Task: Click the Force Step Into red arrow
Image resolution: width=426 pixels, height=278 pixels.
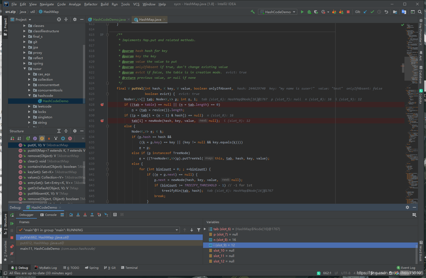Action: pos(85,215)
